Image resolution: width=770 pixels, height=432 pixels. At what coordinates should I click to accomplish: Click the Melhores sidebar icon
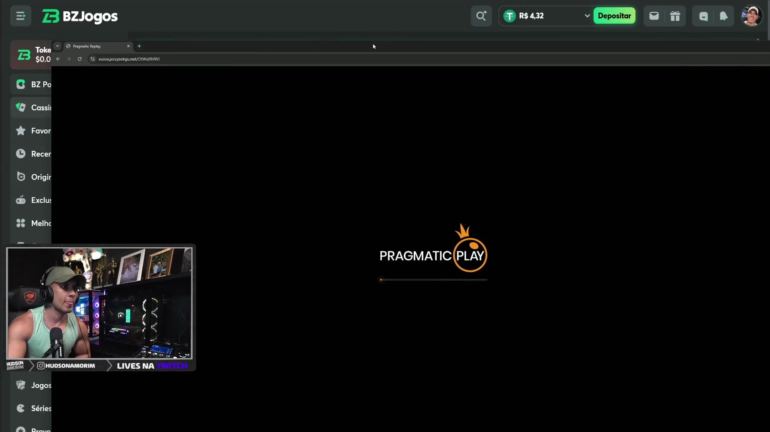coord(21,223)
